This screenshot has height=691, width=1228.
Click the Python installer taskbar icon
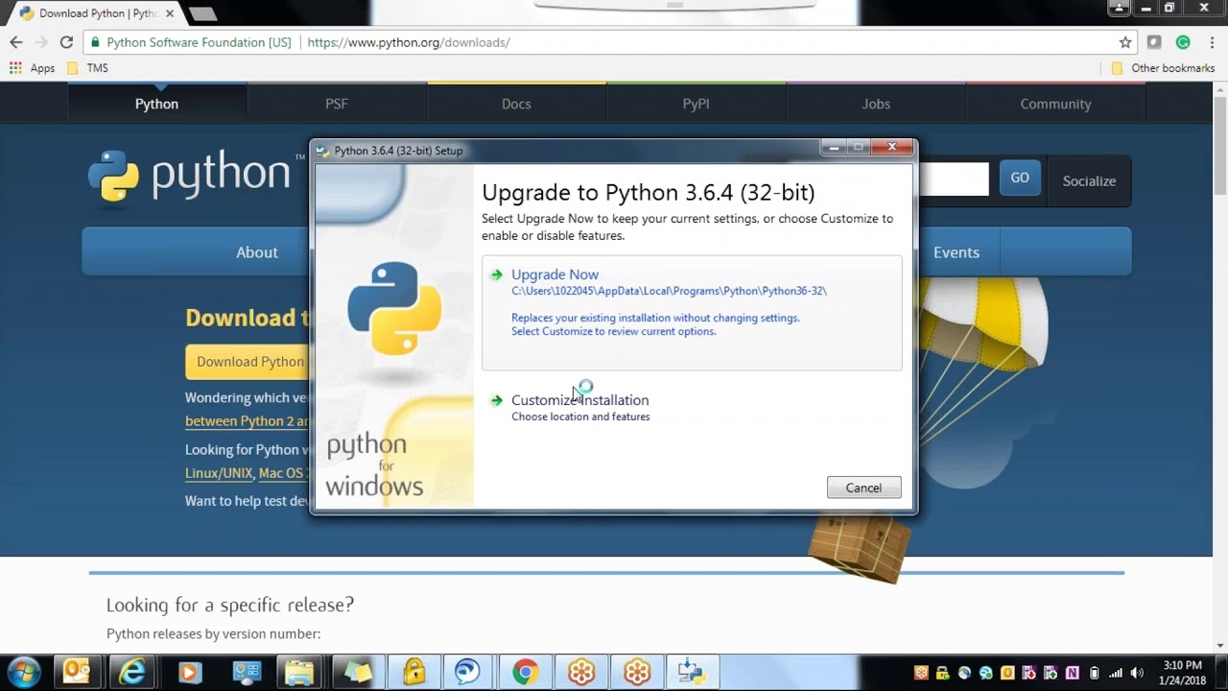tap(691, 672)
